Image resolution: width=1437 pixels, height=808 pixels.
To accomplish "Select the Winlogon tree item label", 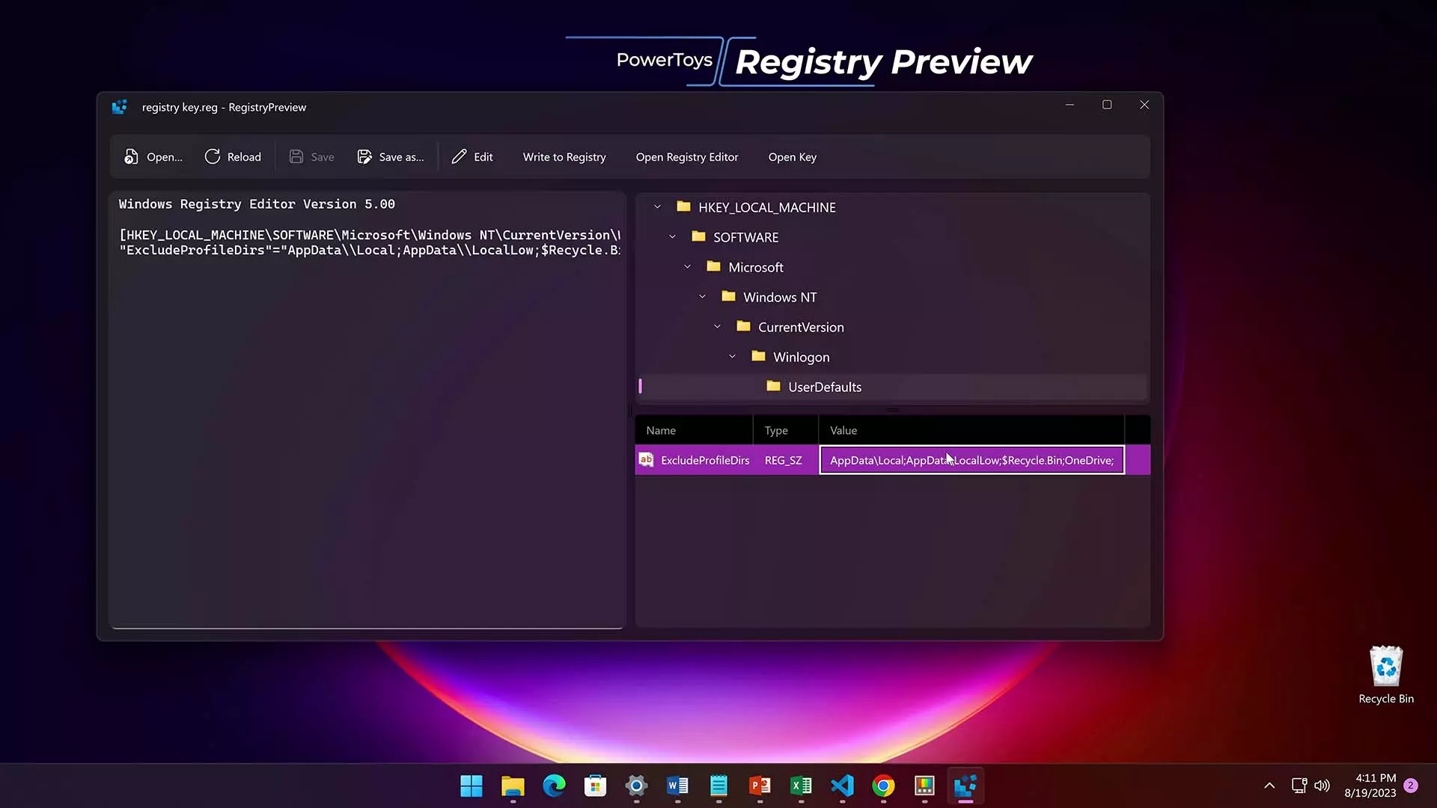I will click(801, 357).
